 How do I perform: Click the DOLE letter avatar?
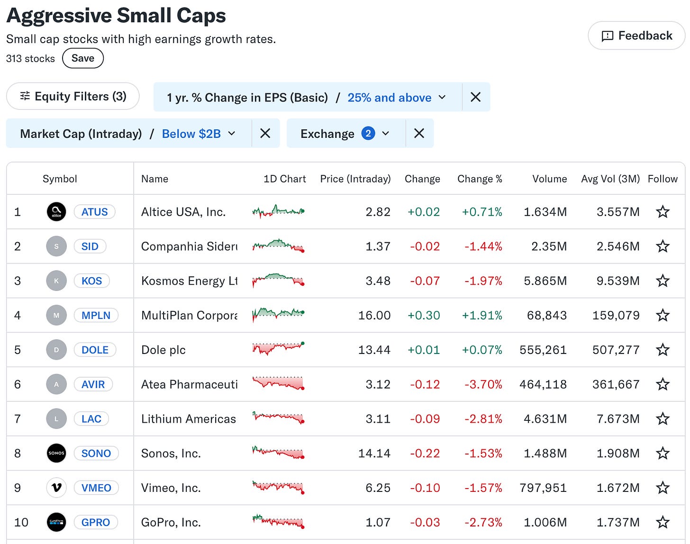click(x=56, y=350)
